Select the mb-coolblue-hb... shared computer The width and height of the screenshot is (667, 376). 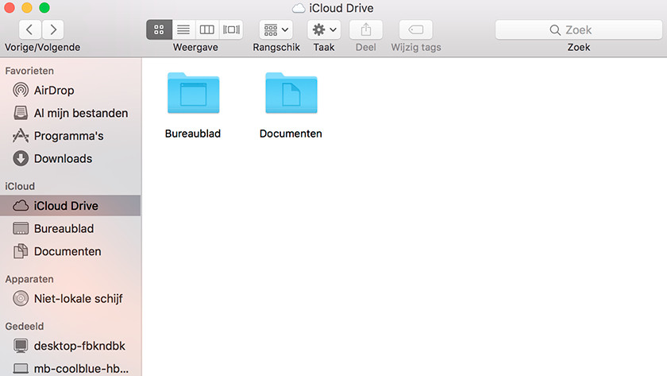70,368
